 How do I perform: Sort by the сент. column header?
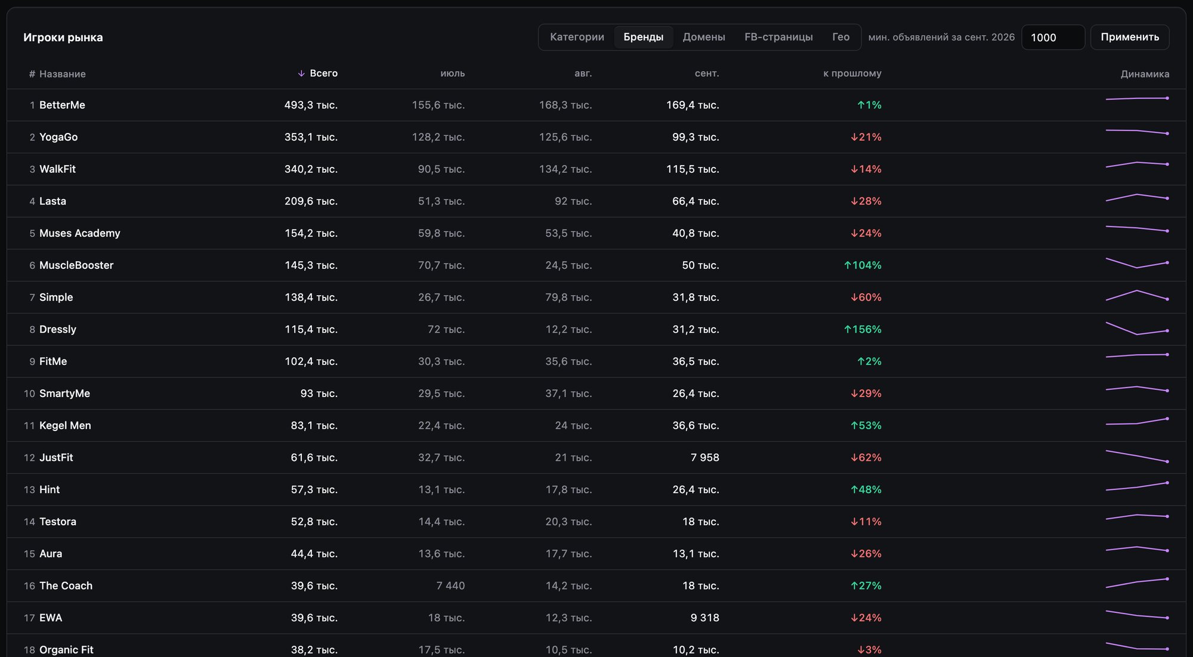click(707, 73)
